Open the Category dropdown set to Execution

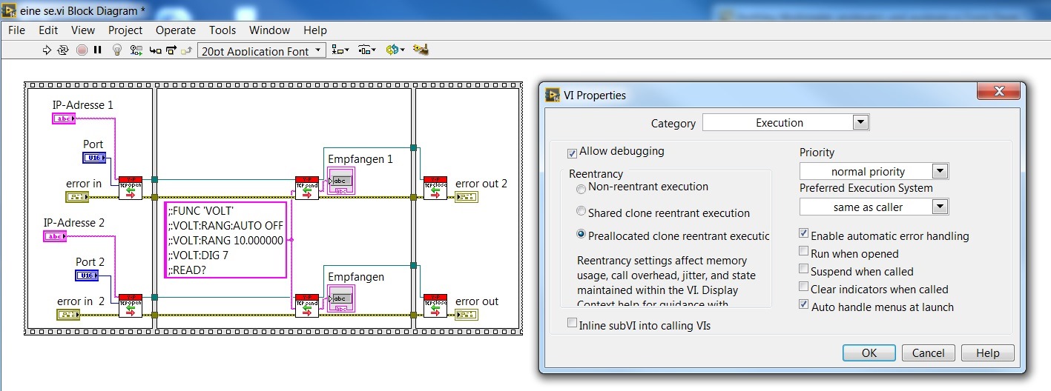[785, 122]
